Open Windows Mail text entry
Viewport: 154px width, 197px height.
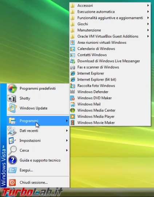(x=89, y=104)
